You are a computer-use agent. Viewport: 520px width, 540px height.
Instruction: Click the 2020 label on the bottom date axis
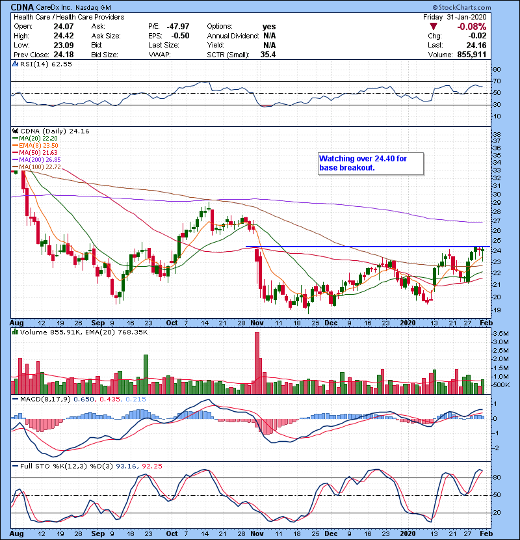[408, 533]
